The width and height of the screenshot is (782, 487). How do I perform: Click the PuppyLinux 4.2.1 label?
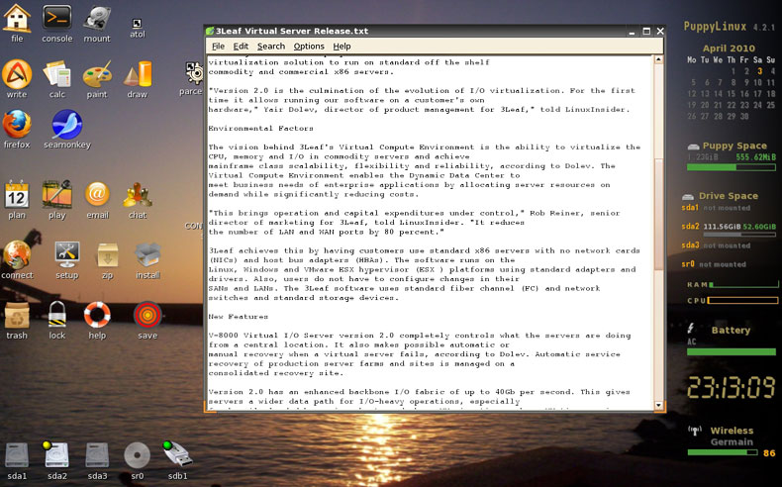(730, 27)
